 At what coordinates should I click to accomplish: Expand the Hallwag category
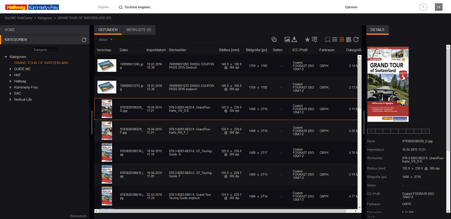coord(10,81)
